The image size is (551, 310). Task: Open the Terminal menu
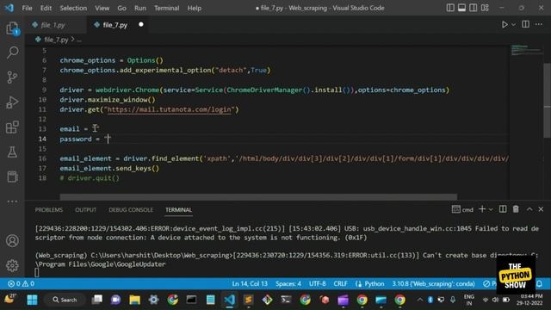[166, 8]
